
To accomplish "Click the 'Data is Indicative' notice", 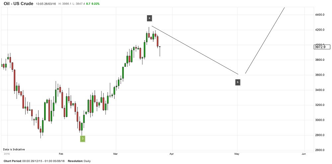I will [14, 149].
